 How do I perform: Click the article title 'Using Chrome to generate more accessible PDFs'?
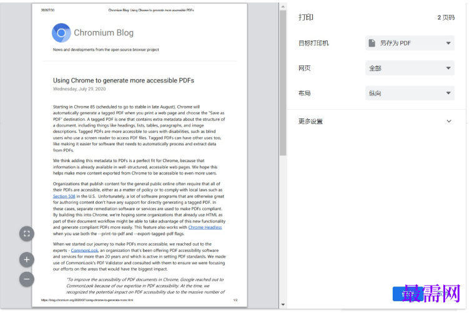pyautogui.click(x=124, y=80)
